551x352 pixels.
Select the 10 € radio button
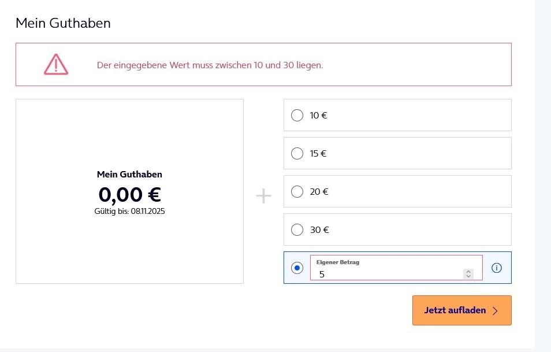tap(297, 115)
